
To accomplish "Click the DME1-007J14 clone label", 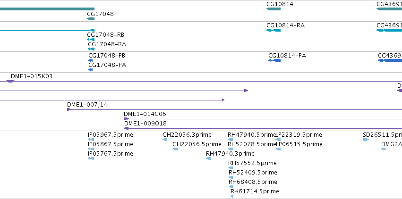I will pyautogui.click(x=87, y=105).
